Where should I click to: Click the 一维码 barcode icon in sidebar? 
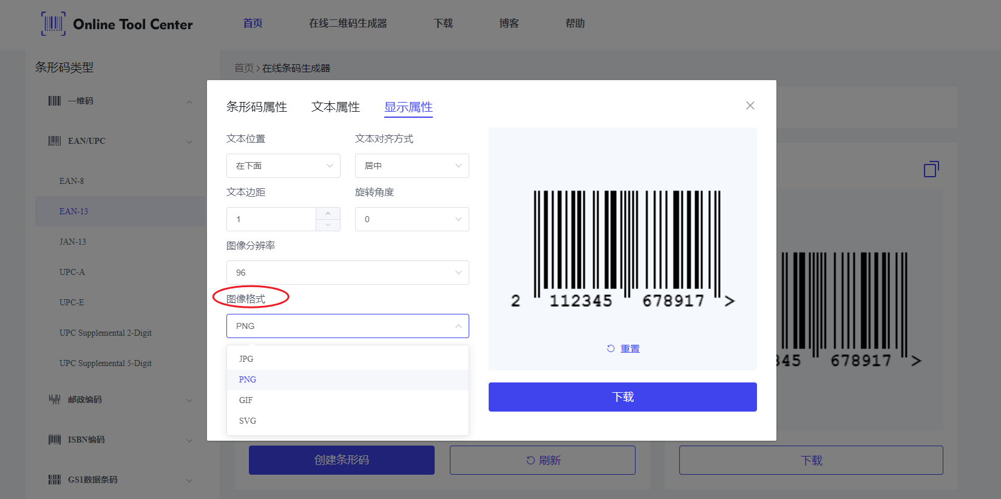click(55, 101)
